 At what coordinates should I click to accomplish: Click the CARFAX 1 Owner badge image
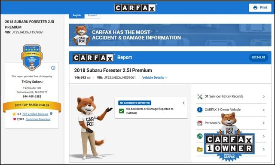click(x=229, y=137)
